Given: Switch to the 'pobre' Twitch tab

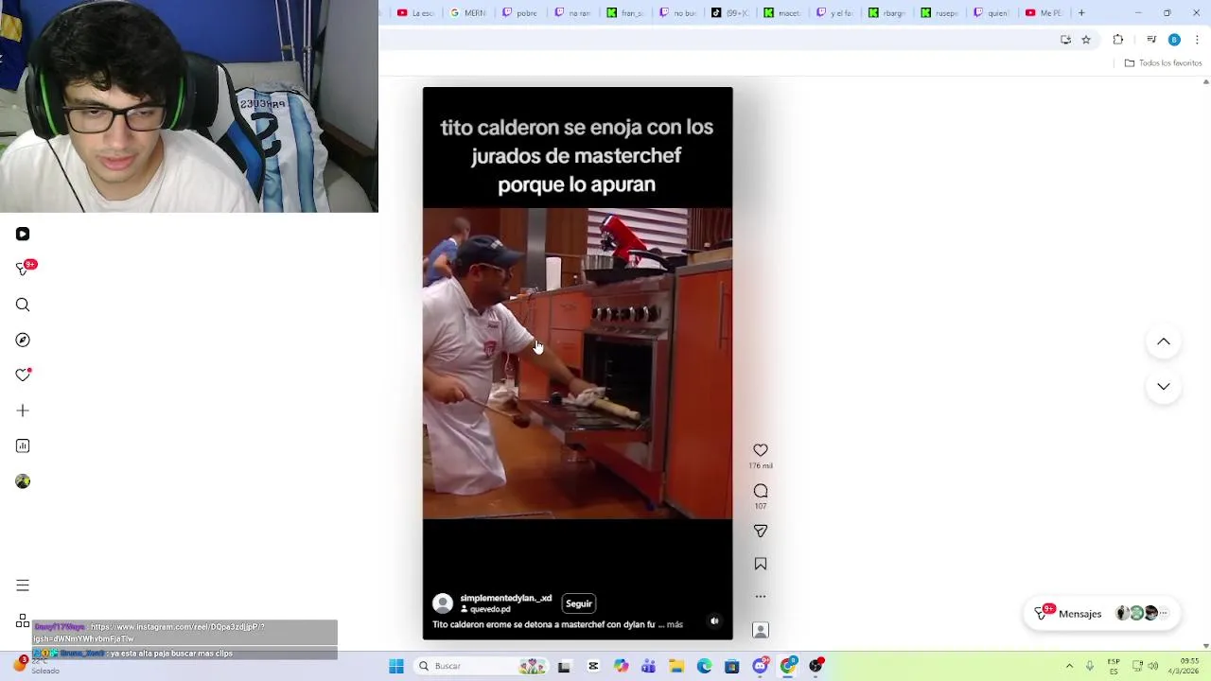Looking at the screenshot, I should tap(520, 13).
